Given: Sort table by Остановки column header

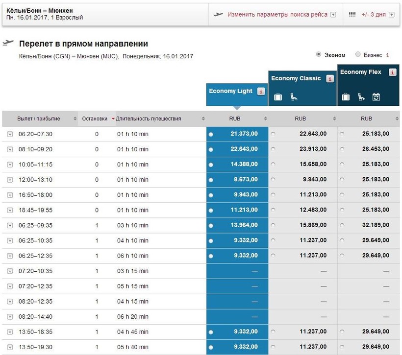Looking at the screenshot, I should (x=95, y=118).
